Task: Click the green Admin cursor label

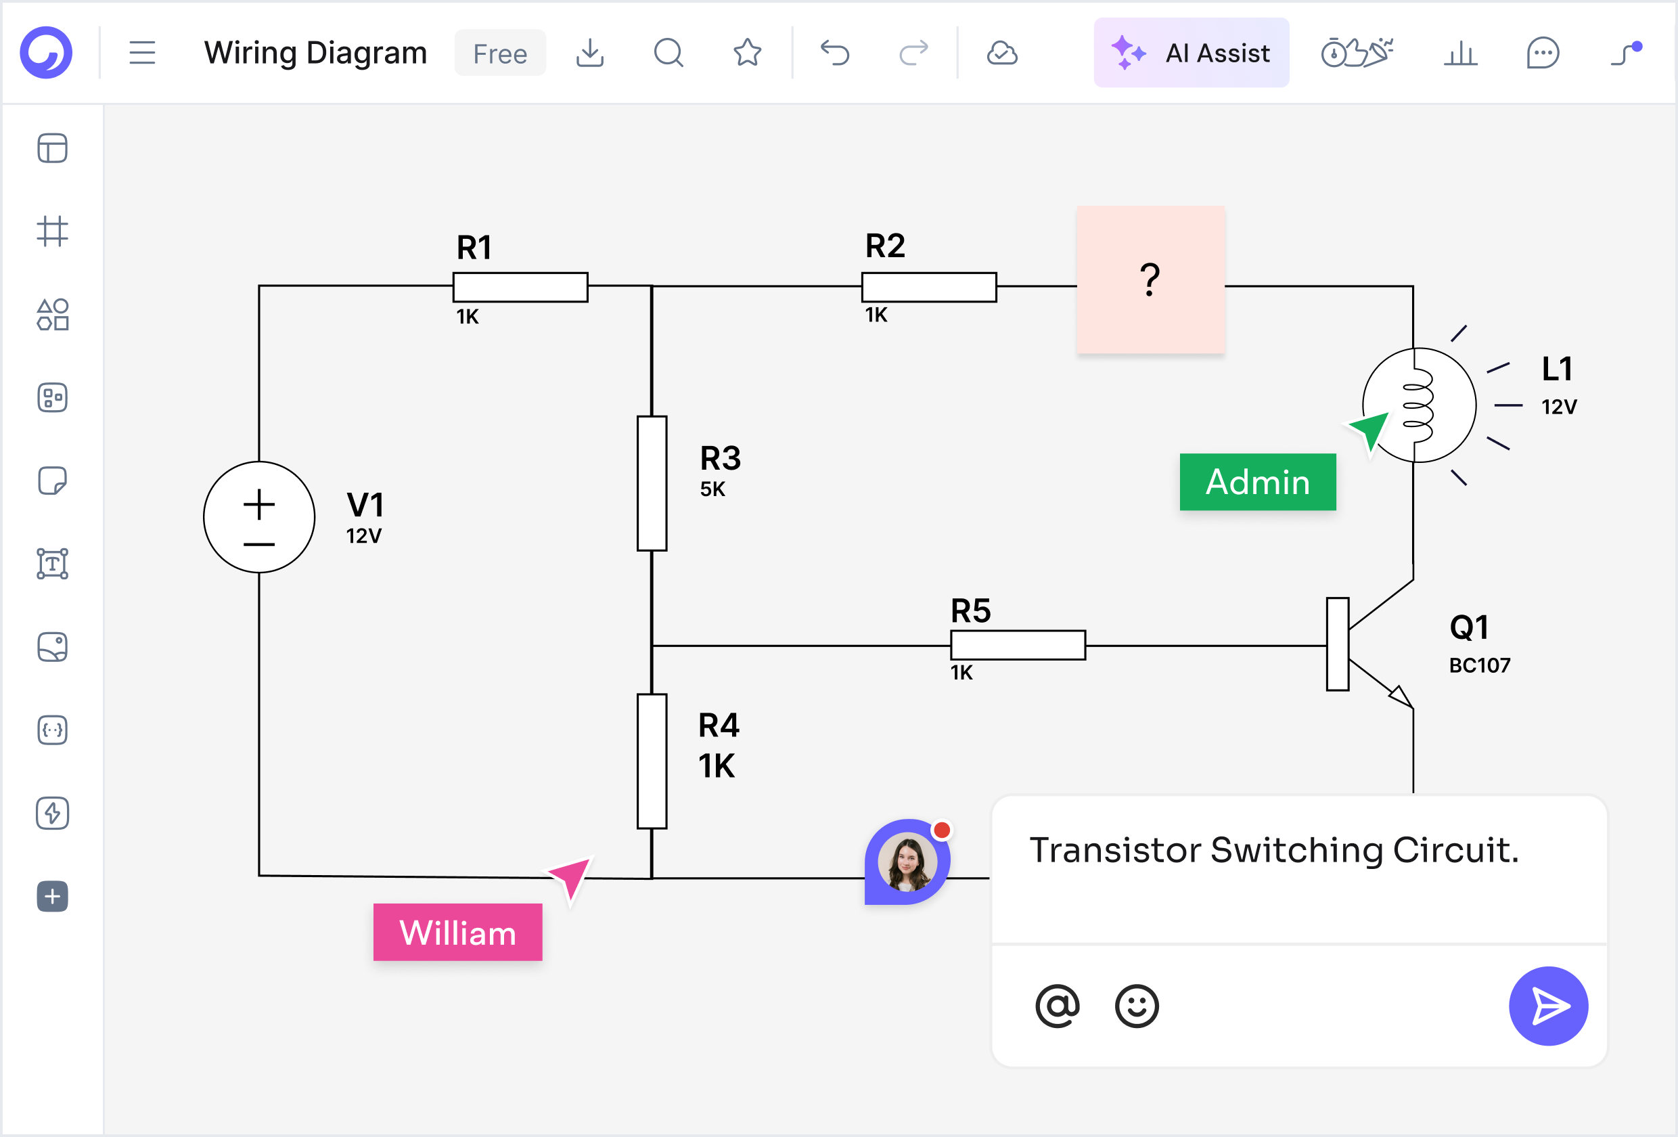Action: click(x=1258, y=482)
